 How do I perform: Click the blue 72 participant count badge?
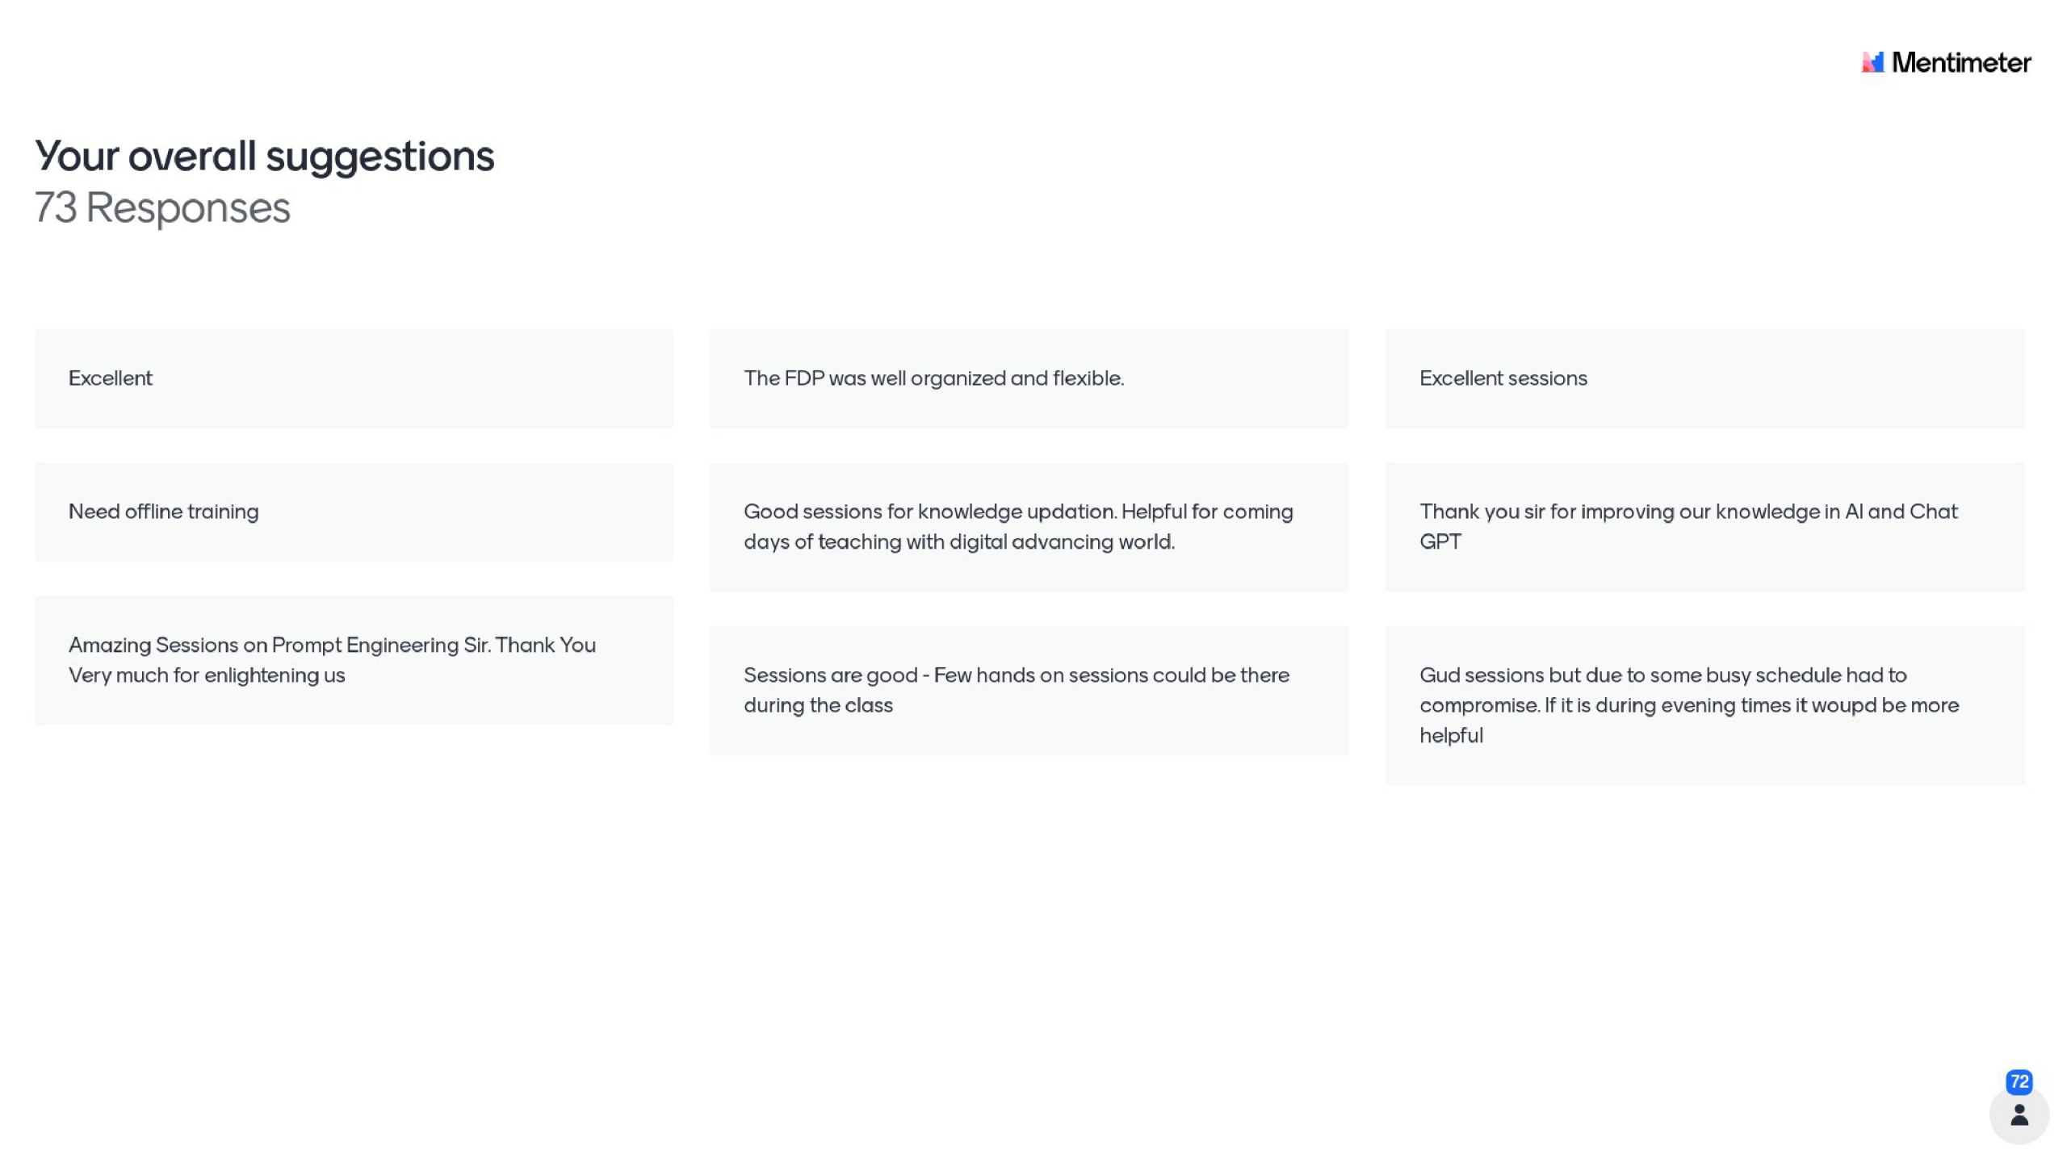point(2019,1081)
